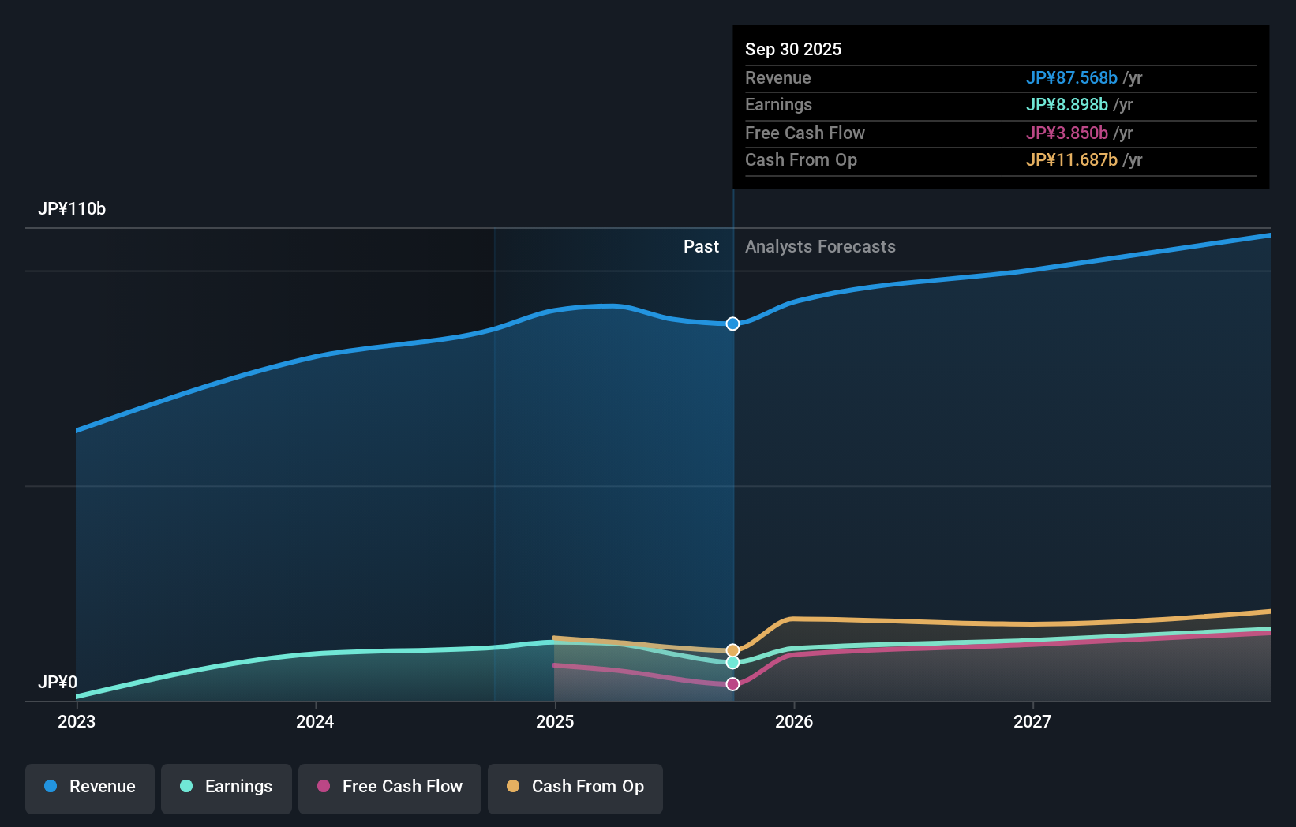Click the pink Free Cash Flow dot icon
Image resolution: width=1296 pixels, height=827 pixels.
[x=322, y=787]
